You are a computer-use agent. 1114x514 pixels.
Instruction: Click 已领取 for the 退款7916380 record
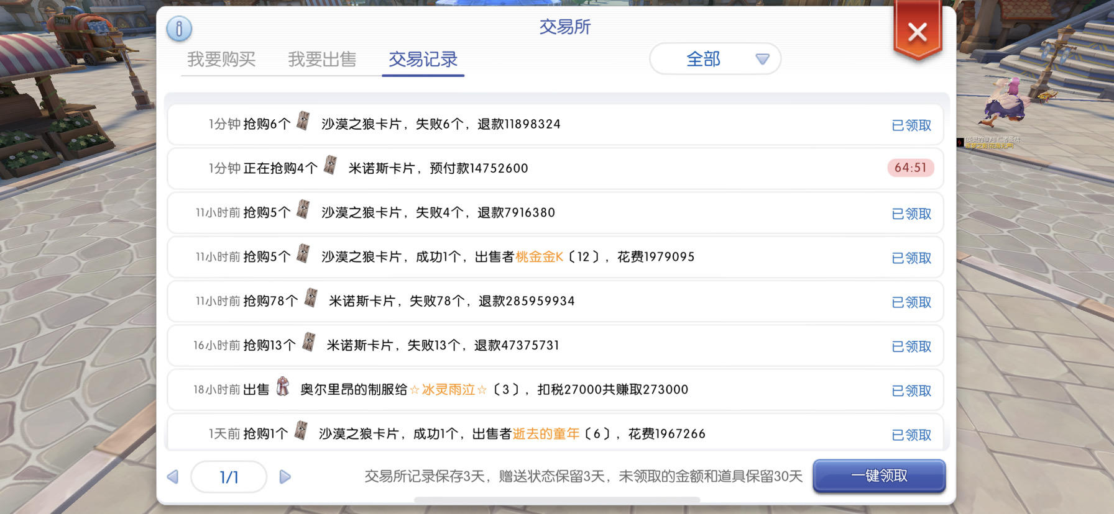pyautogui.click(x=911, y=214)
